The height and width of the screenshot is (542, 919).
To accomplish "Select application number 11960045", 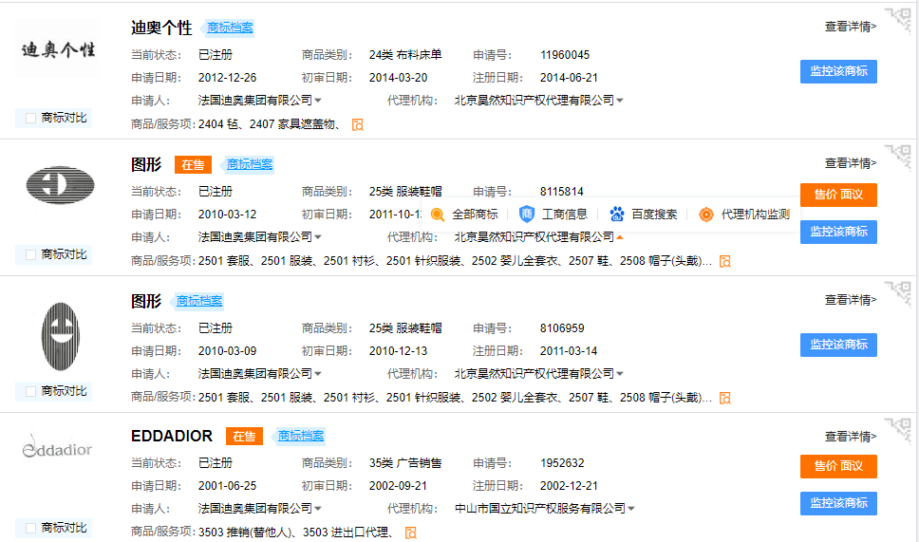I will pyautogui.click(x=565, y=55).
